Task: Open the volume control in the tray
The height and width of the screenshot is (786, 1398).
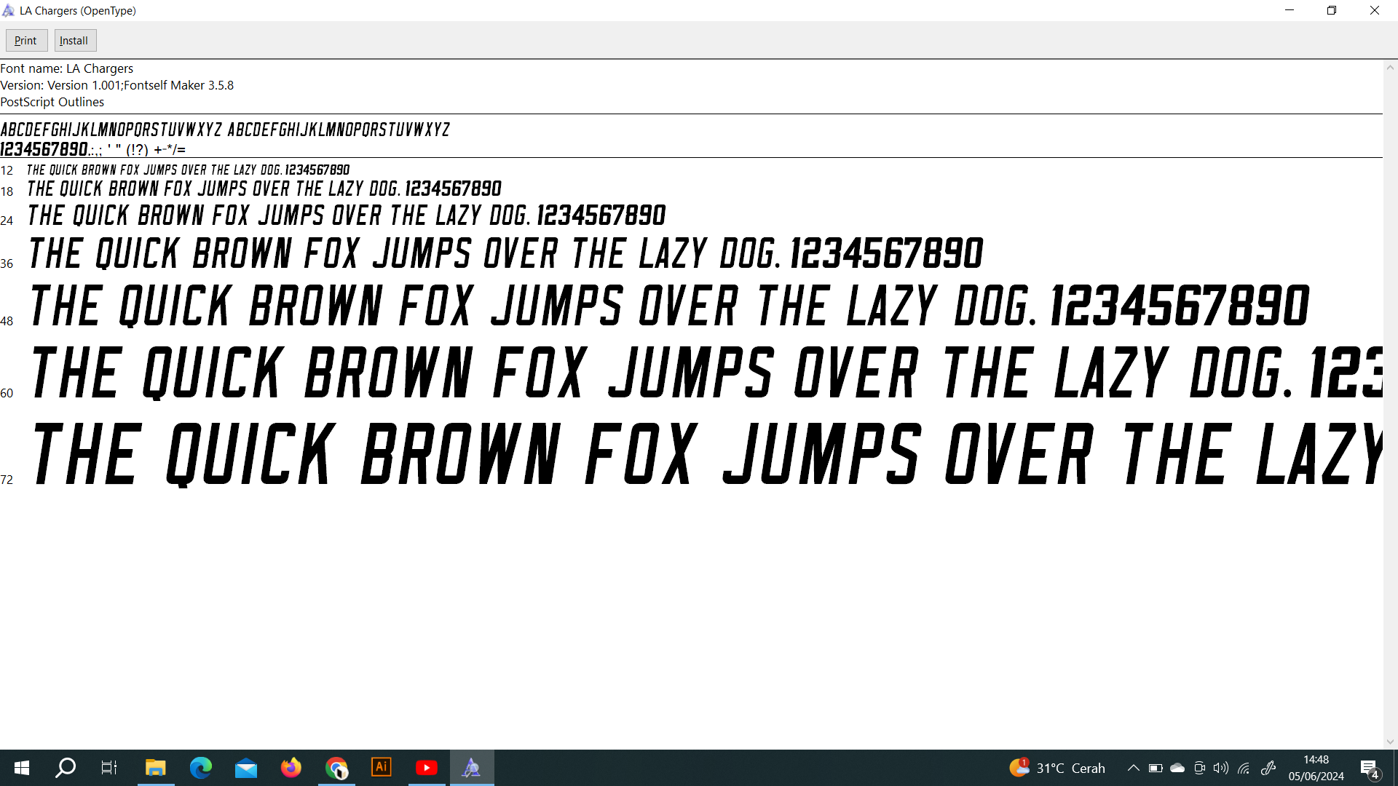Action: point(1221,768)
